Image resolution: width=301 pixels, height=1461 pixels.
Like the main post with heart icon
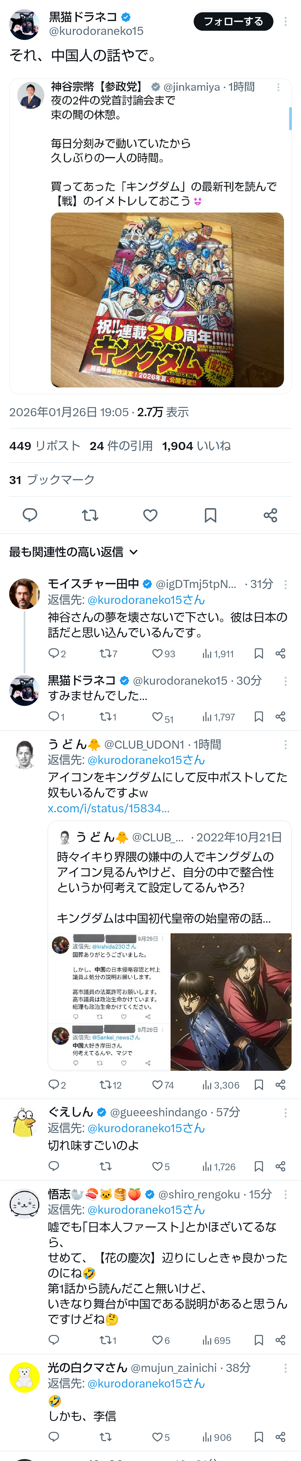[150, 514]
